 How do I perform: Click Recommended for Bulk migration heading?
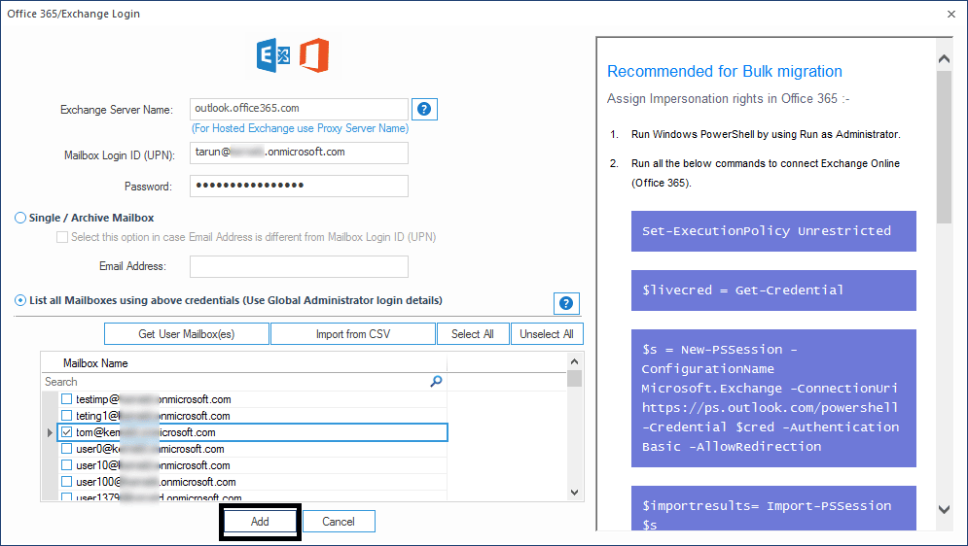[725, 72]
